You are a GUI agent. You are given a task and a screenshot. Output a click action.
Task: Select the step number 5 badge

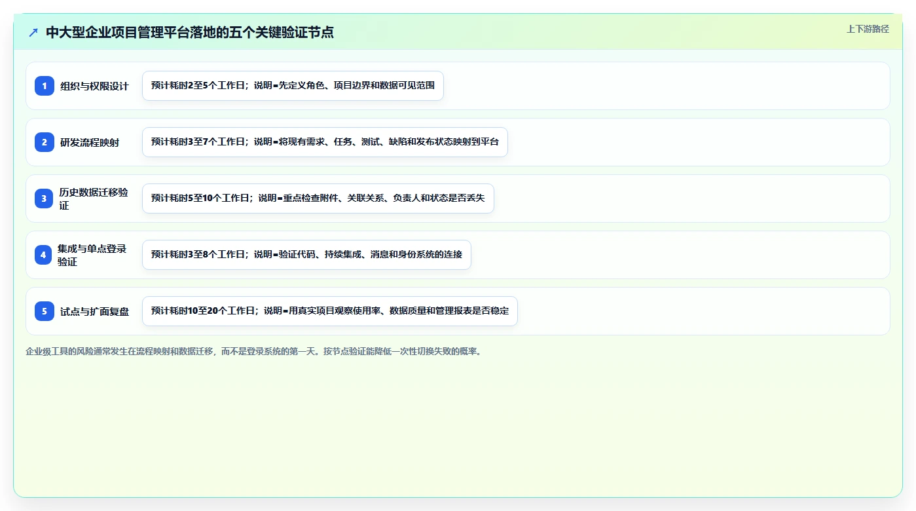pos(45,311)
